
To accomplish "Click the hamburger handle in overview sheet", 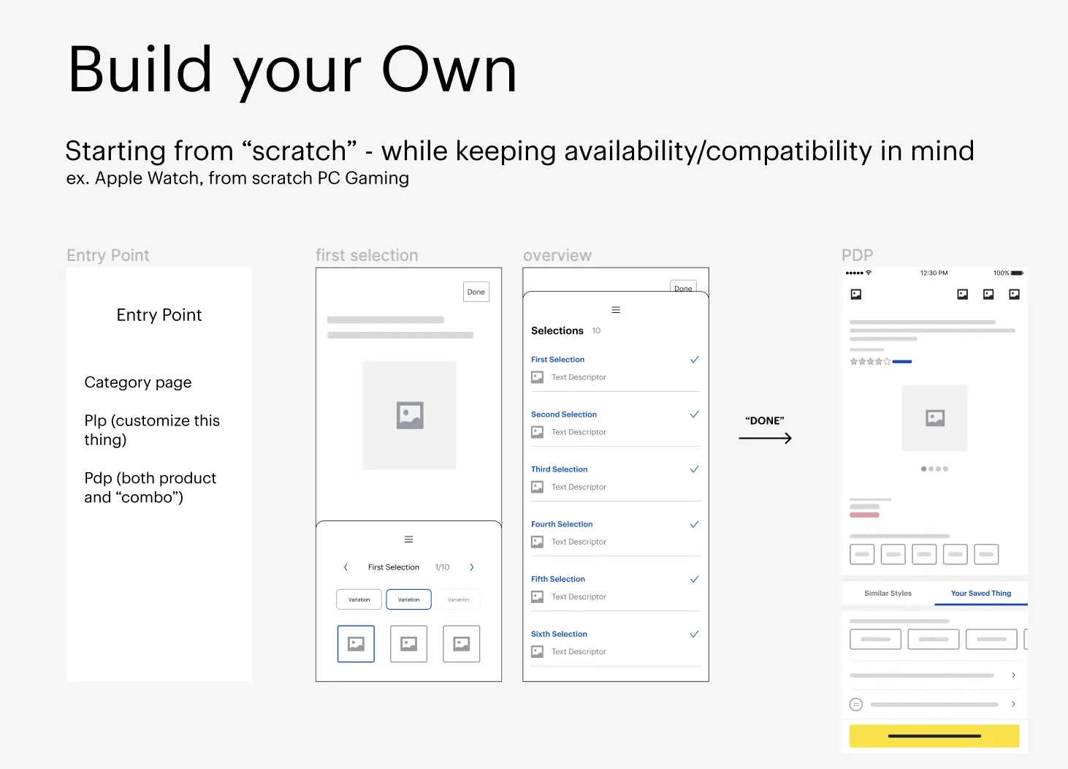I will tap(616, 310).
